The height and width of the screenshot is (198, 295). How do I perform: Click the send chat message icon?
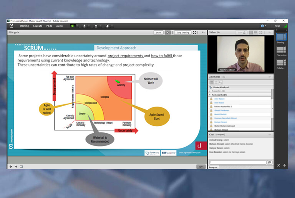coord(270,162)
